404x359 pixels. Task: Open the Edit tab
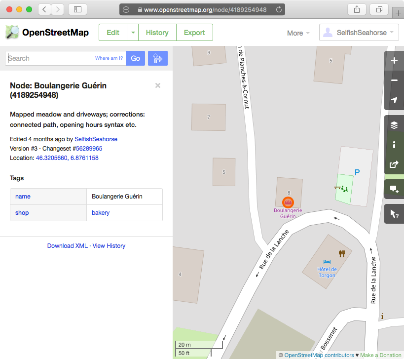click(x=113, y=33)
